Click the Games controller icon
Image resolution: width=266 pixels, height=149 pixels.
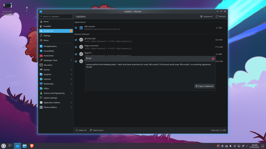(x=41, y=70)
